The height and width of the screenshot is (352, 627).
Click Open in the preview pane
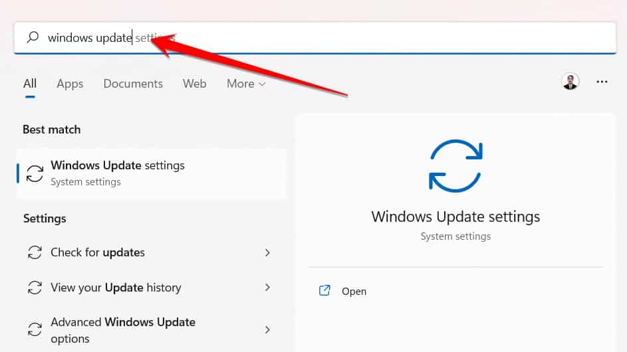click(x=354, y=292)
